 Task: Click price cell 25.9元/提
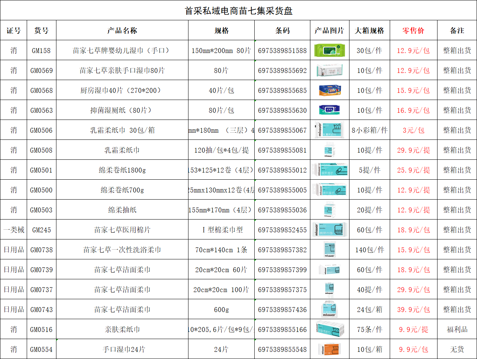414,170
